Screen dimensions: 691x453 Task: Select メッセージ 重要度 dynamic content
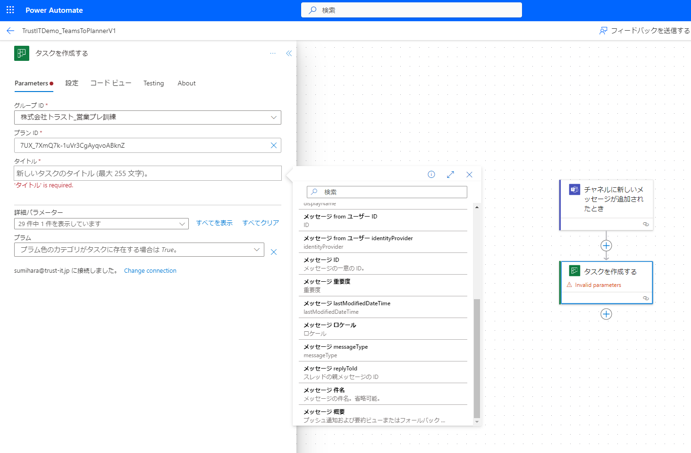pos(383,285)
